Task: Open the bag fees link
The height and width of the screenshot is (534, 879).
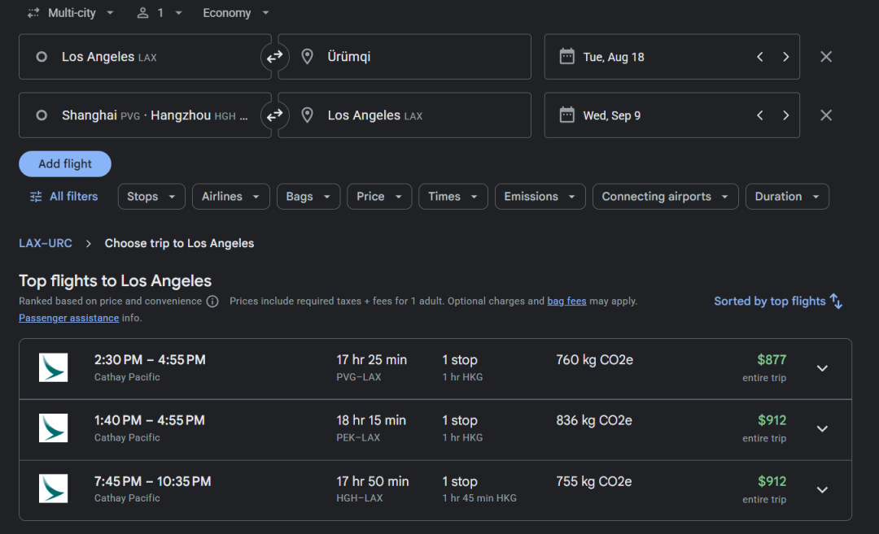Action: pyautogui.click(x=566, y=302)
